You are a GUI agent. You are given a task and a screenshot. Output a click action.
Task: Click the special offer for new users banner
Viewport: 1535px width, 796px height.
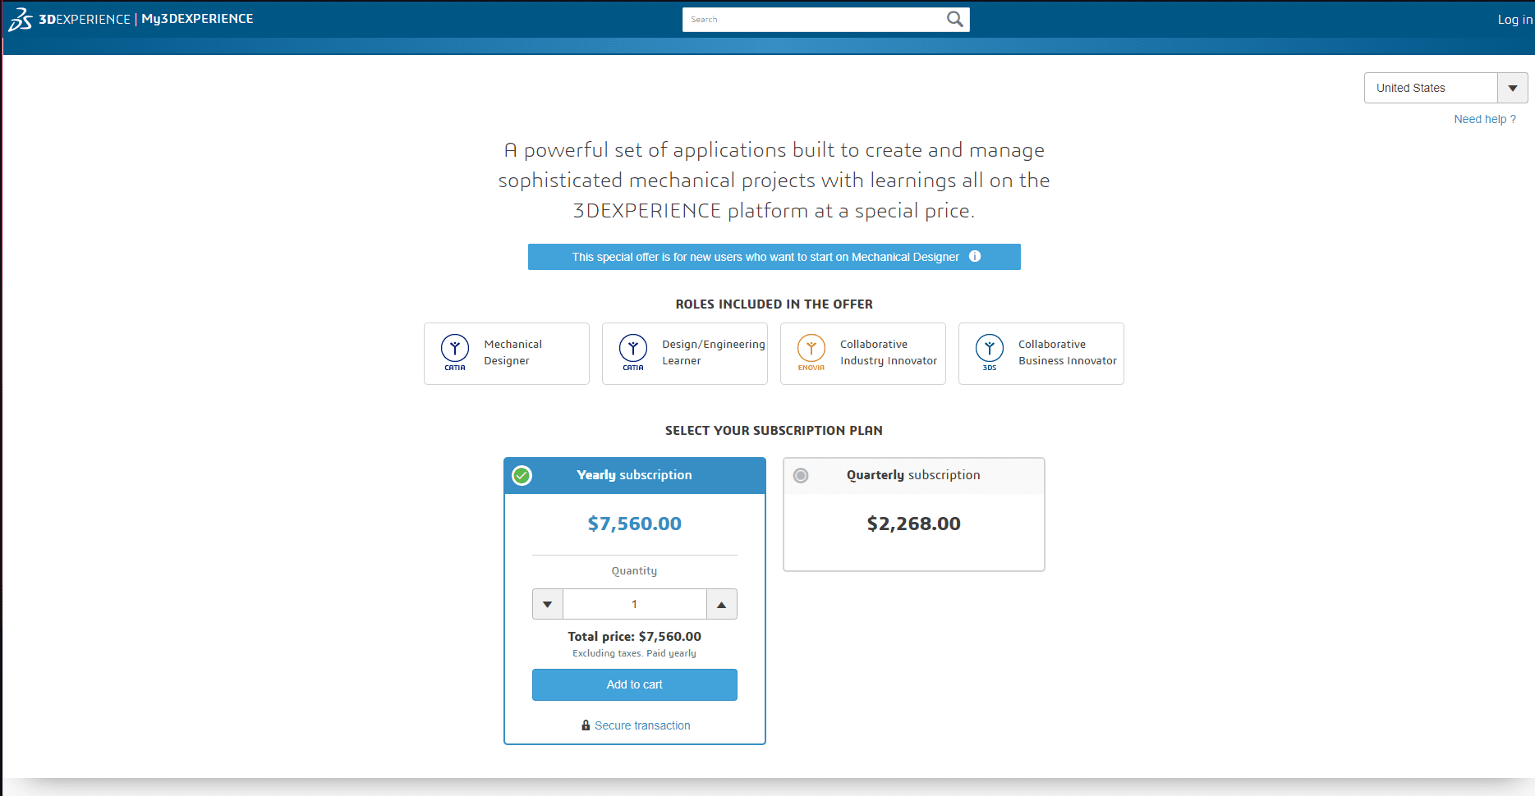774,257
